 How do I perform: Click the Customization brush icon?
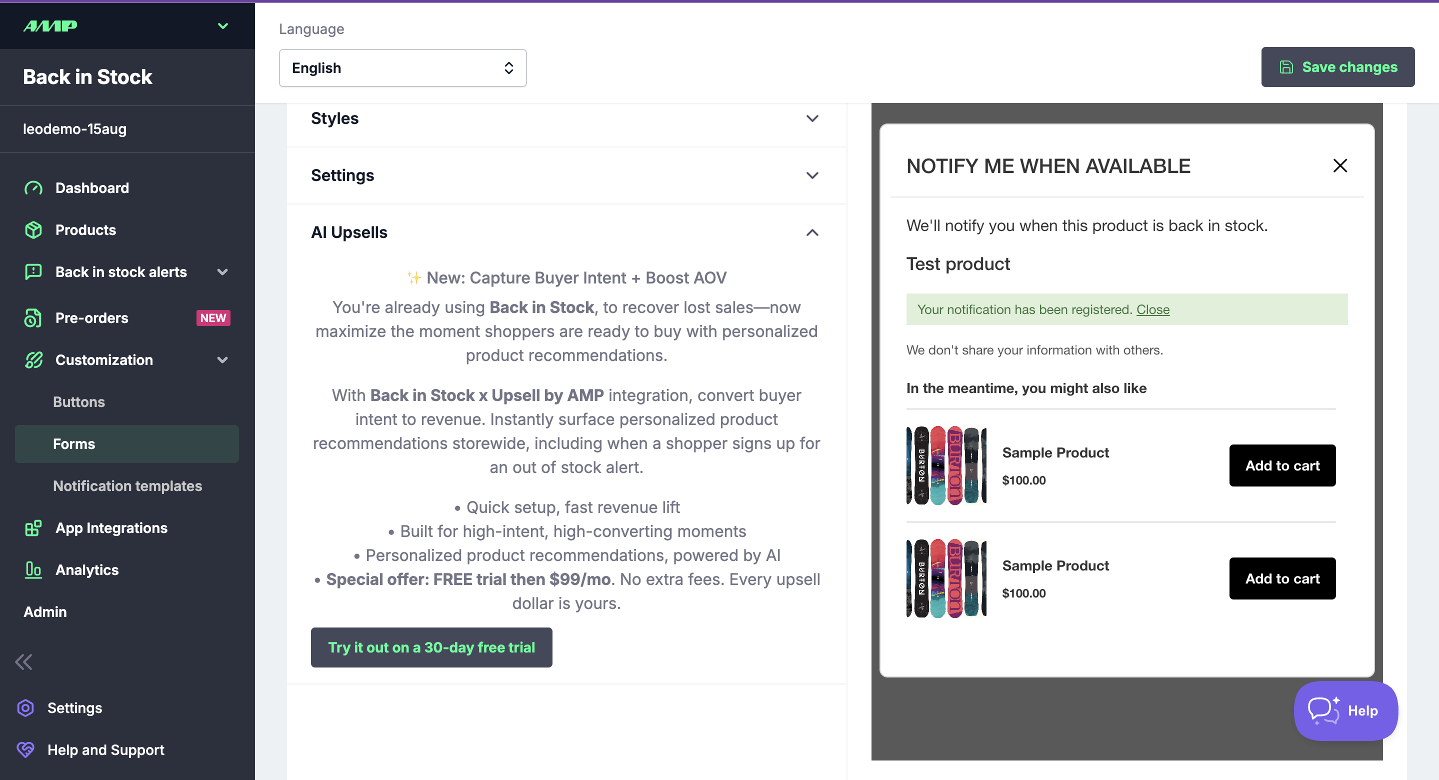pos(33,360)
